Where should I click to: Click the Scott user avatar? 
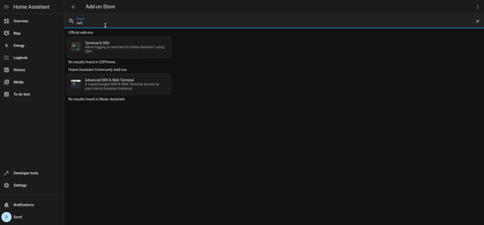6,217
